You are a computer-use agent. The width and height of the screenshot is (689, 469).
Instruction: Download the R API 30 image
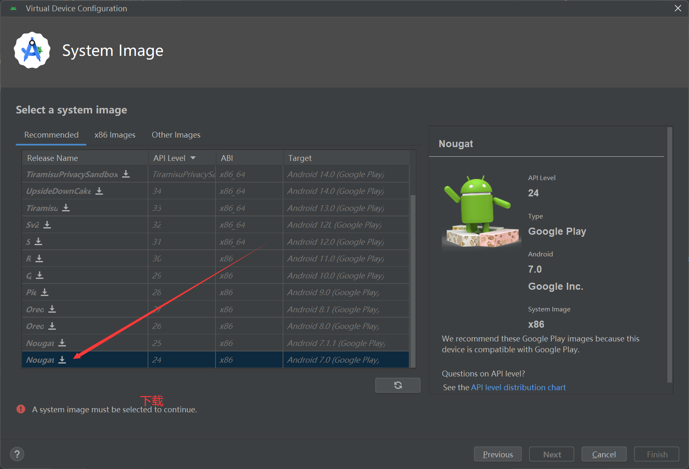(39, 258)
